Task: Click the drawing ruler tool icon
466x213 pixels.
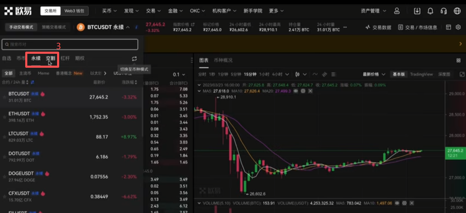Action: point(325,74)
